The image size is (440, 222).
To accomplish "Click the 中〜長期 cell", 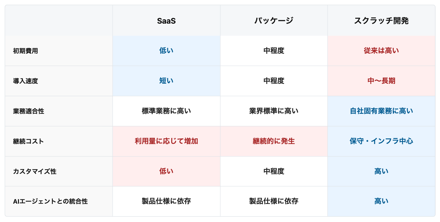I will click(381, 81).
